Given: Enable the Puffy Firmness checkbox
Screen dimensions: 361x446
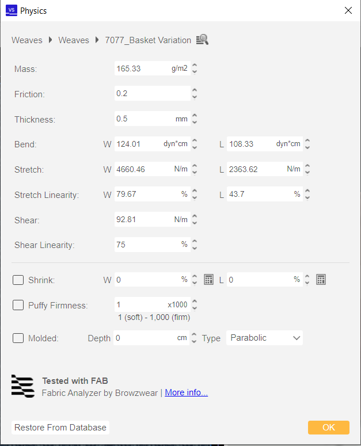Looking at the screenshot, I should (18, 305).
